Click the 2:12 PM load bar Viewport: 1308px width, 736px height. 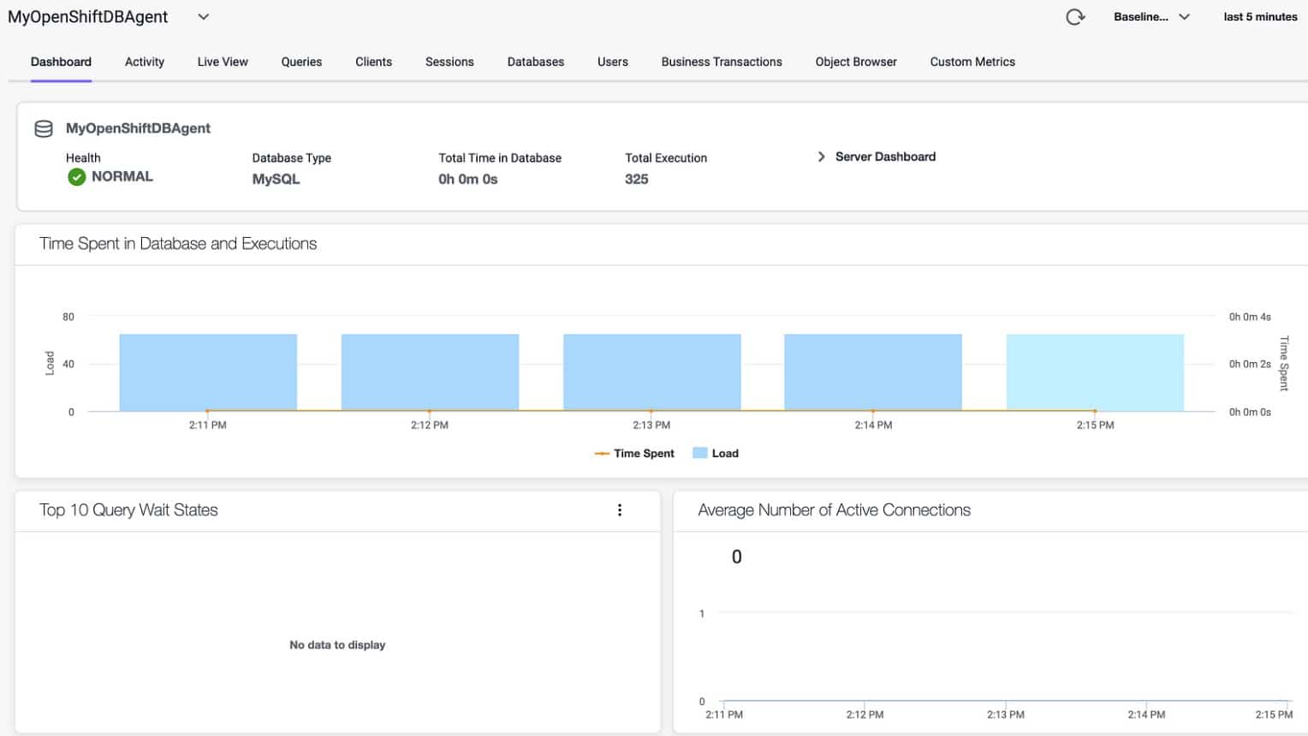click(430, 372)
